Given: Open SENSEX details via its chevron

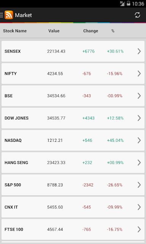Looking at the screenshot, I should pyautogui.click(x=139, y=51).
